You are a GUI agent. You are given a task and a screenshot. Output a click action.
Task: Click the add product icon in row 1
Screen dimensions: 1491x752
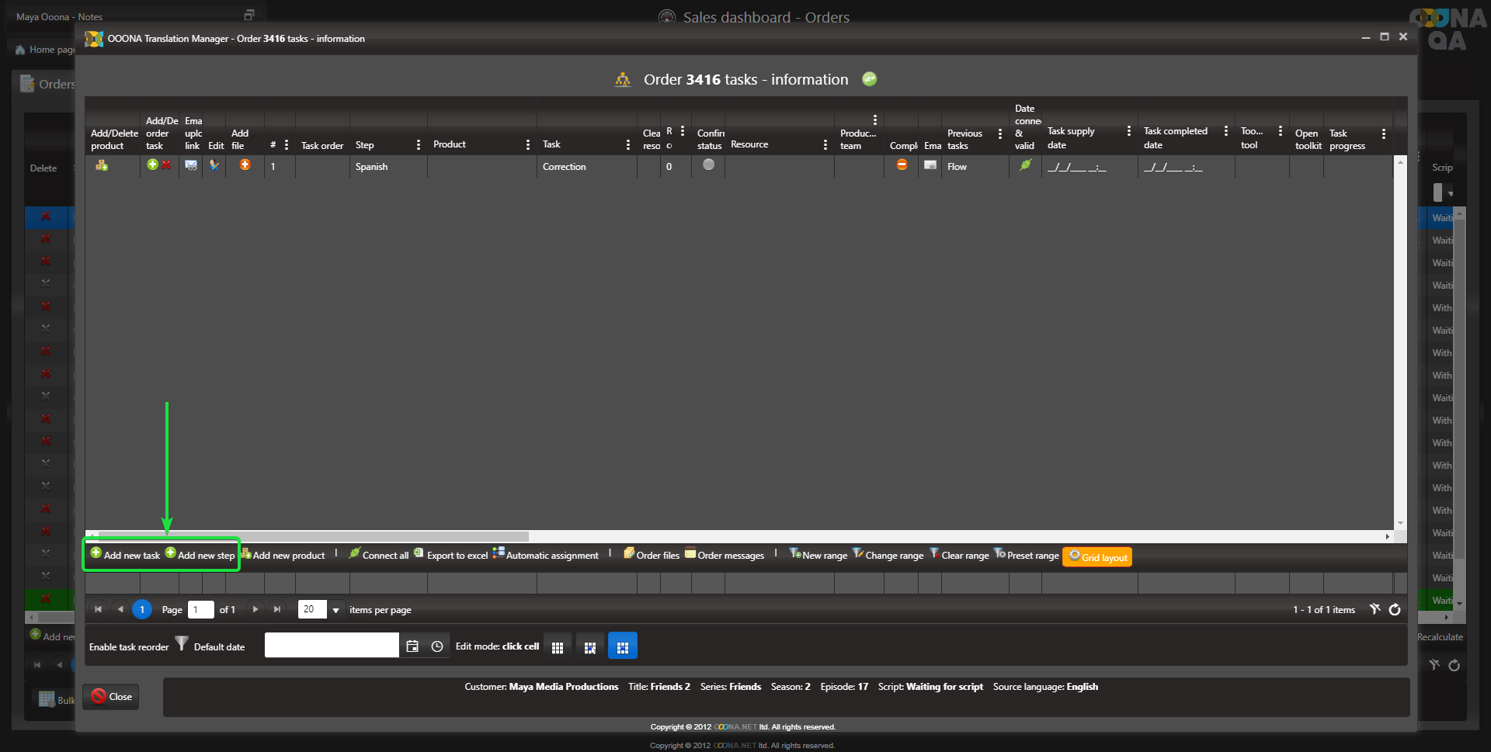[102, 165]
